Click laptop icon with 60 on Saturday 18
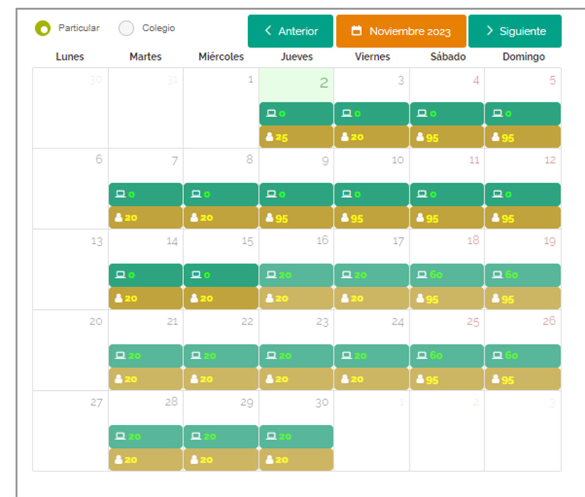Viewport: 585px width, 497px height. pyautogui.click(x=422, y=275)
